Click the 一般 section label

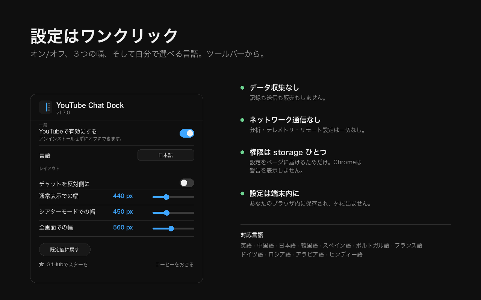43,125
